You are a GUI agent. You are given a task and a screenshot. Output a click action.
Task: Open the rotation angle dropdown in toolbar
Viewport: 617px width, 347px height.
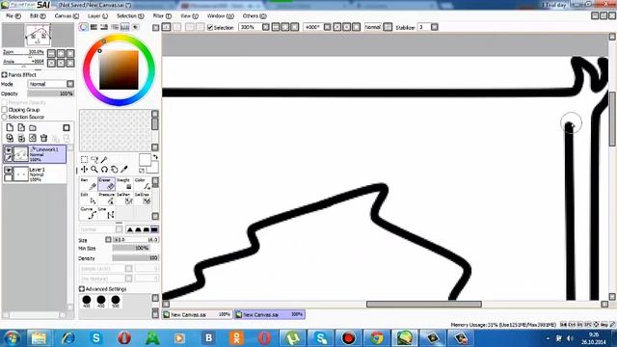click(328, 27)
